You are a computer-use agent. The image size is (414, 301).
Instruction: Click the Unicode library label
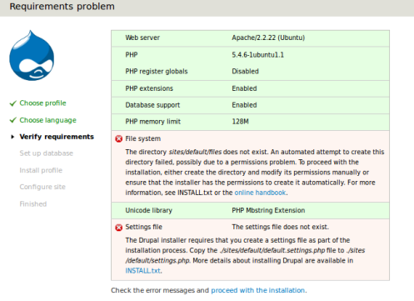tap(148, 210)
